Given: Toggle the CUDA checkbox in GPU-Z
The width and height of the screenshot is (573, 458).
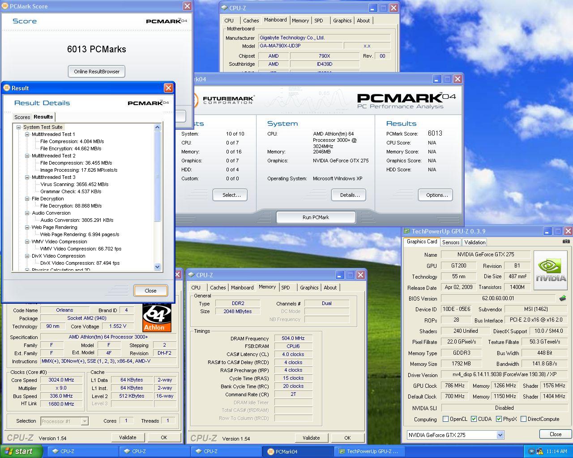Looking at the screenshot, I should click(x=474, y=419).
